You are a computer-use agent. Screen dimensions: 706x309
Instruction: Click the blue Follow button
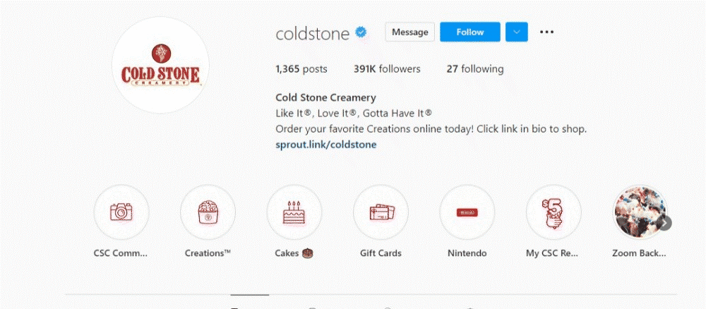(x=470, y=32)
